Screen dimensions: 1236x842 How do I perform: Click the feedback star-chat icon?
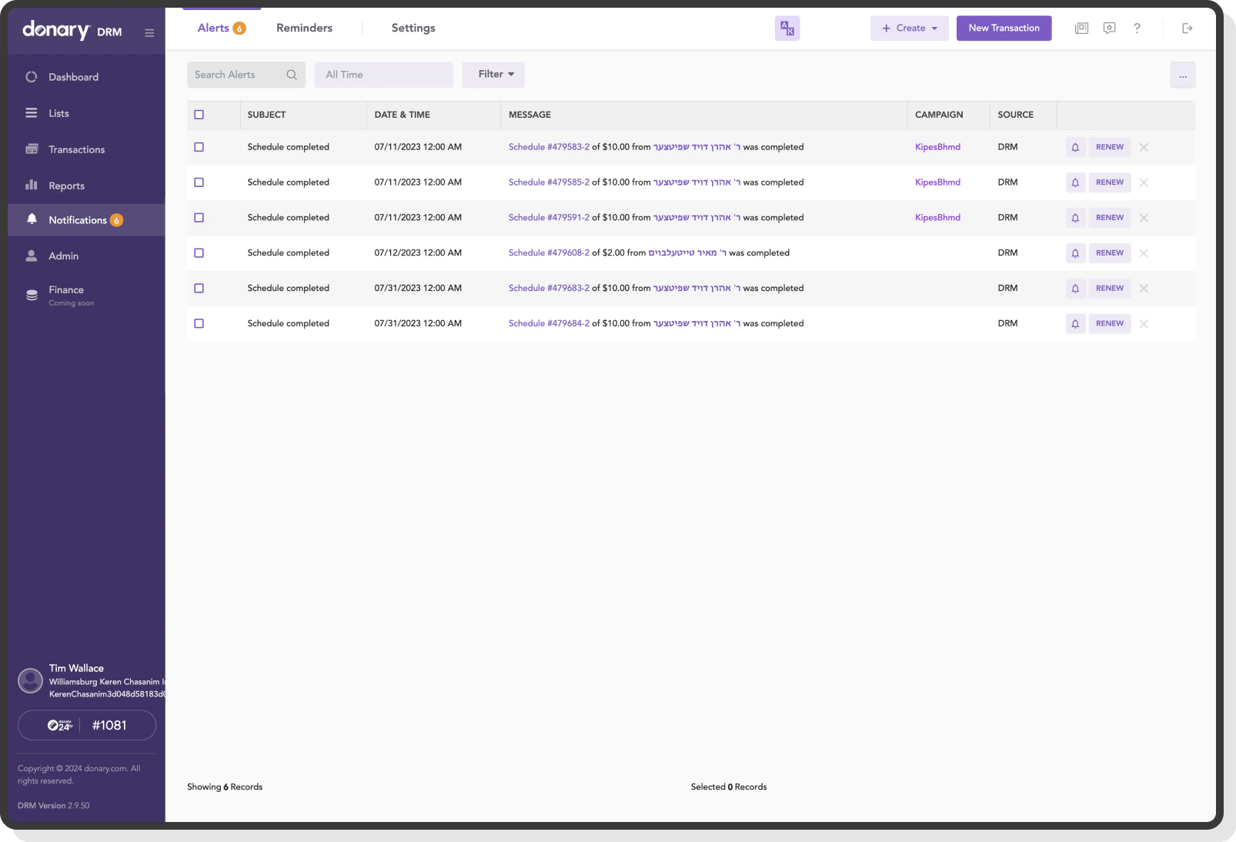pos(1109,28)
